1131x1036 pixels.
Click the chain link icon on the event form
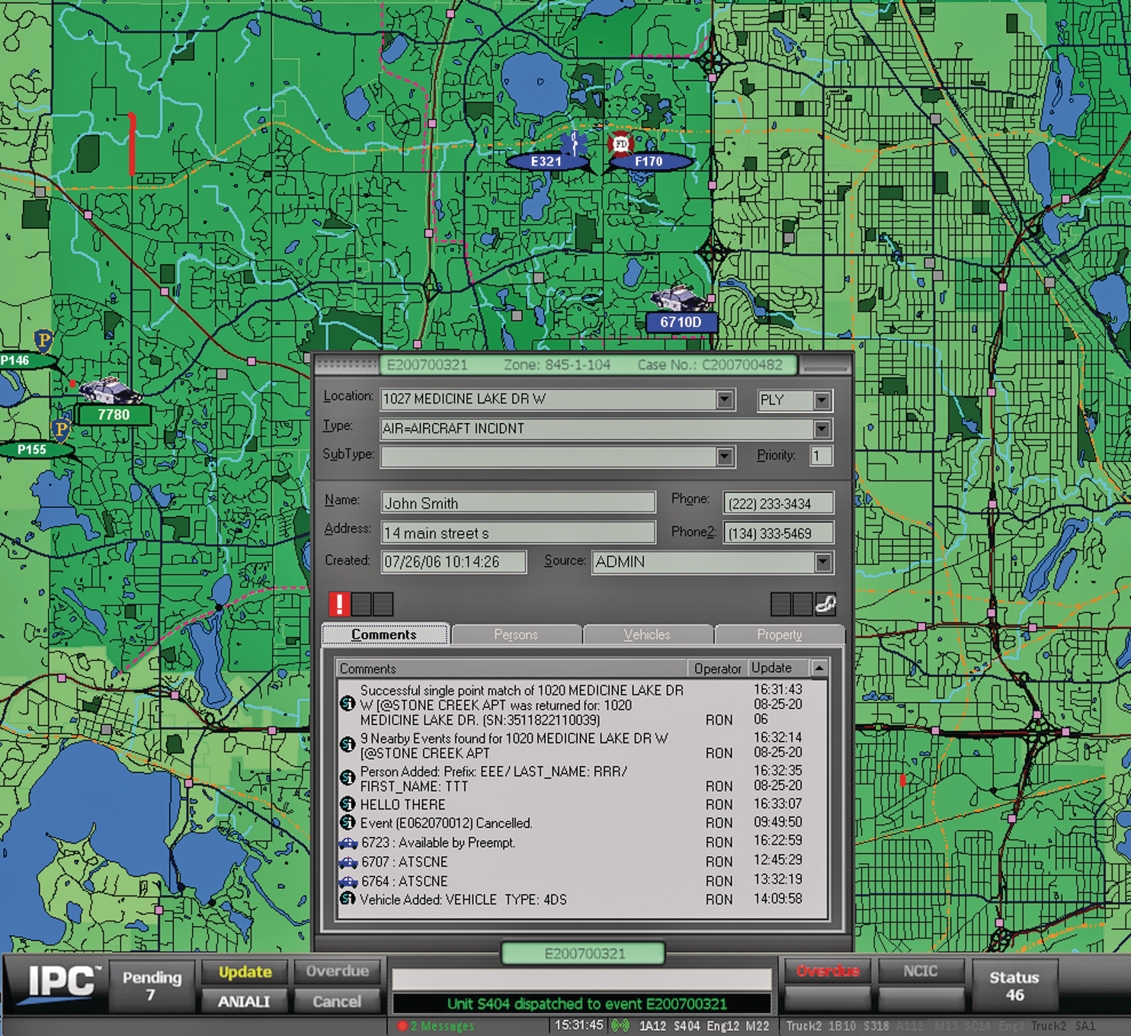coord(827,605)
